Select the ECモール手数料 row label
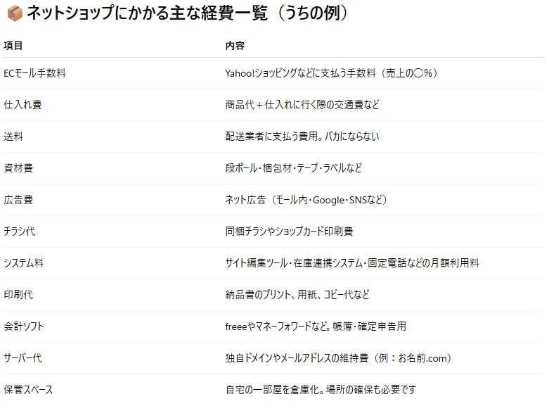Viewport: 549px width, 418px height. click(34, 73)
